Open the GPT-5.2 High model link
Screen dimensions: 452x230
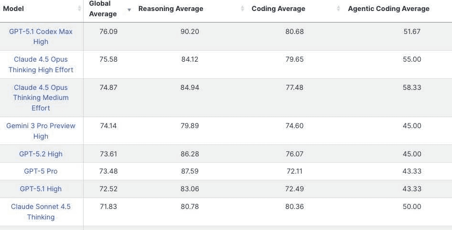tap(41, 154)
